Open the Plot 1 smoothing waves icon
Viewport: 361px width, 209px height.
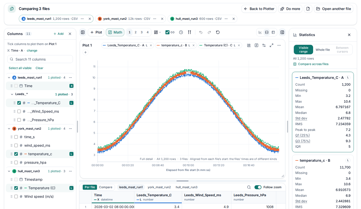[x=249, y=45]
